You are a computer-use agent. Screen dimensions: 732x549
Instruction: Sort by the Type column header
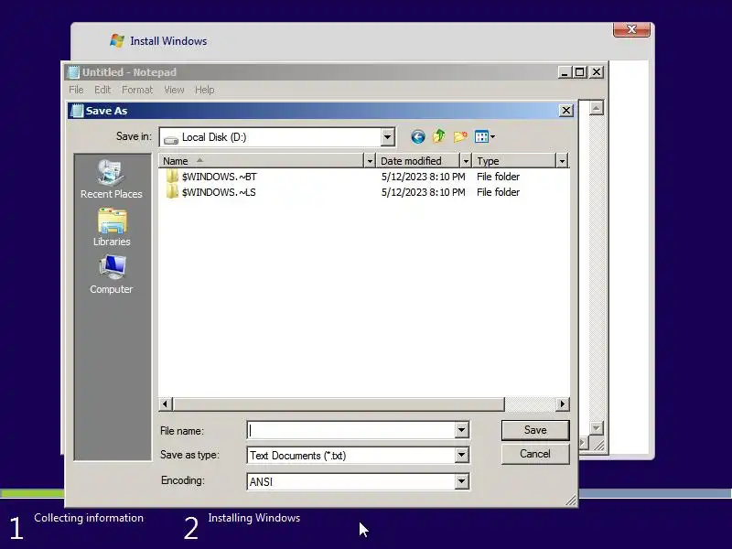(x=514, y=161)
